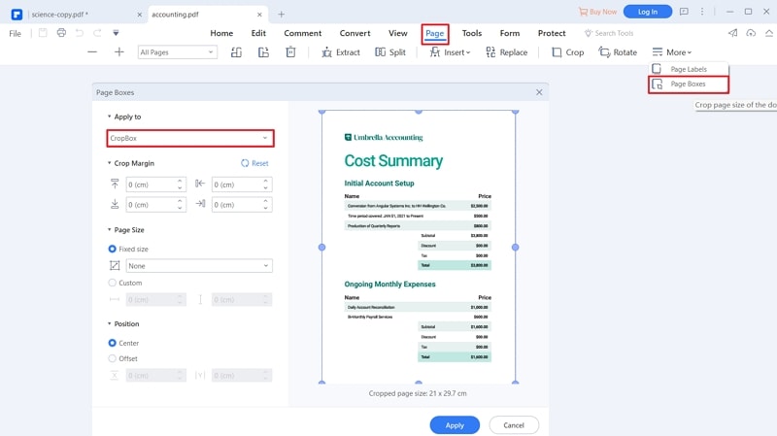Viewport: 777px width, 436px height.
Task: Collapse the Position section
Action: [109, 323]
